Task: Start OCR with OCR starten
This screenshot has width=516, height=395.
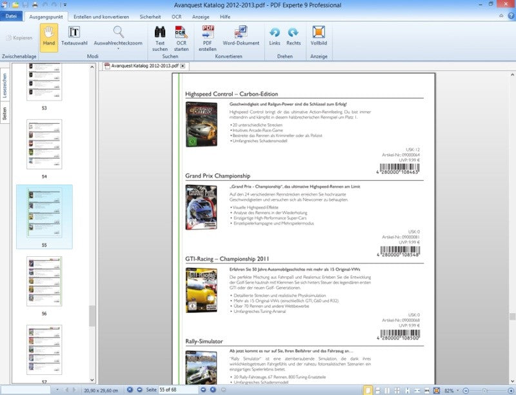Action: click(x=181, y=39)
